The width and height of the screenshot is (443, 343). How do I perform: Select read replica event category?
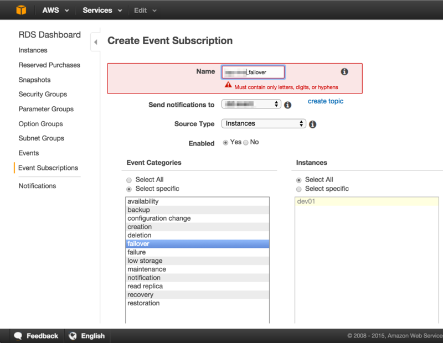[x=197, y=286]
